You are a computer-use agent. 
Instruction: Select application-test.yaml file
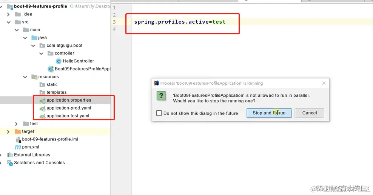pyautogui.click(x=68, y=116)
